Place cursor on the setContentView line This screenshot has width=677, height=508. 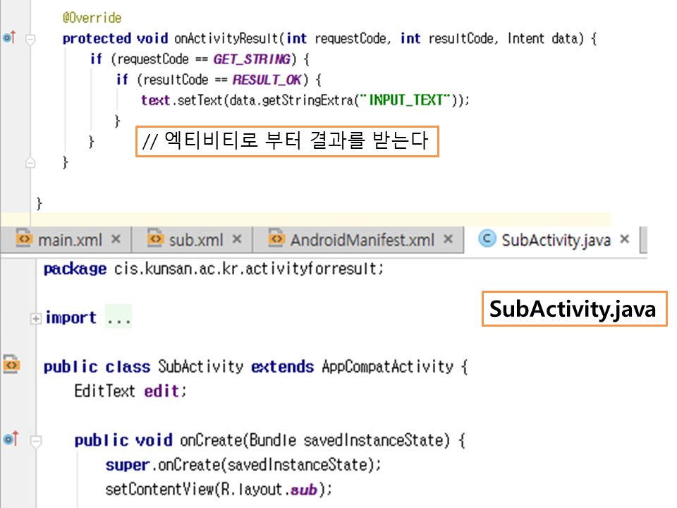tap(217, 489)
